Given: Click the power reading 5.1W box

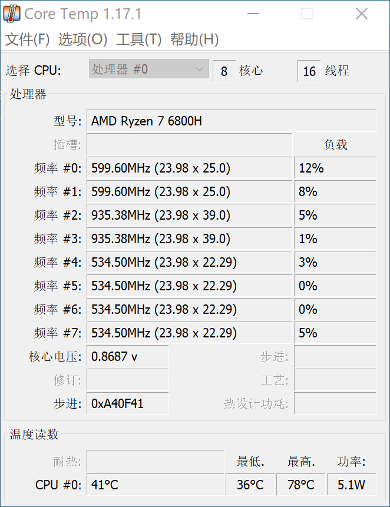Looking at the screenshot, I should [352, 485].
